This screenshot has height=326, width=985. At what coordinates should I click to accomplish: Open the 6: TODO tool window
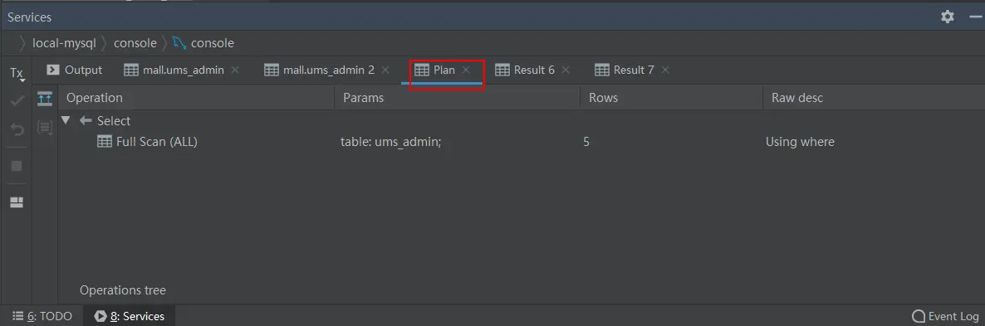coord(42,316)
